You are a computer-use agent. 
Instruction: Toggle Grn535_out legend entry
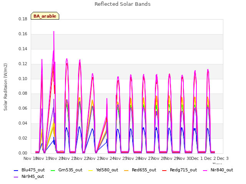pyautogui.click(x=66, y=170)
